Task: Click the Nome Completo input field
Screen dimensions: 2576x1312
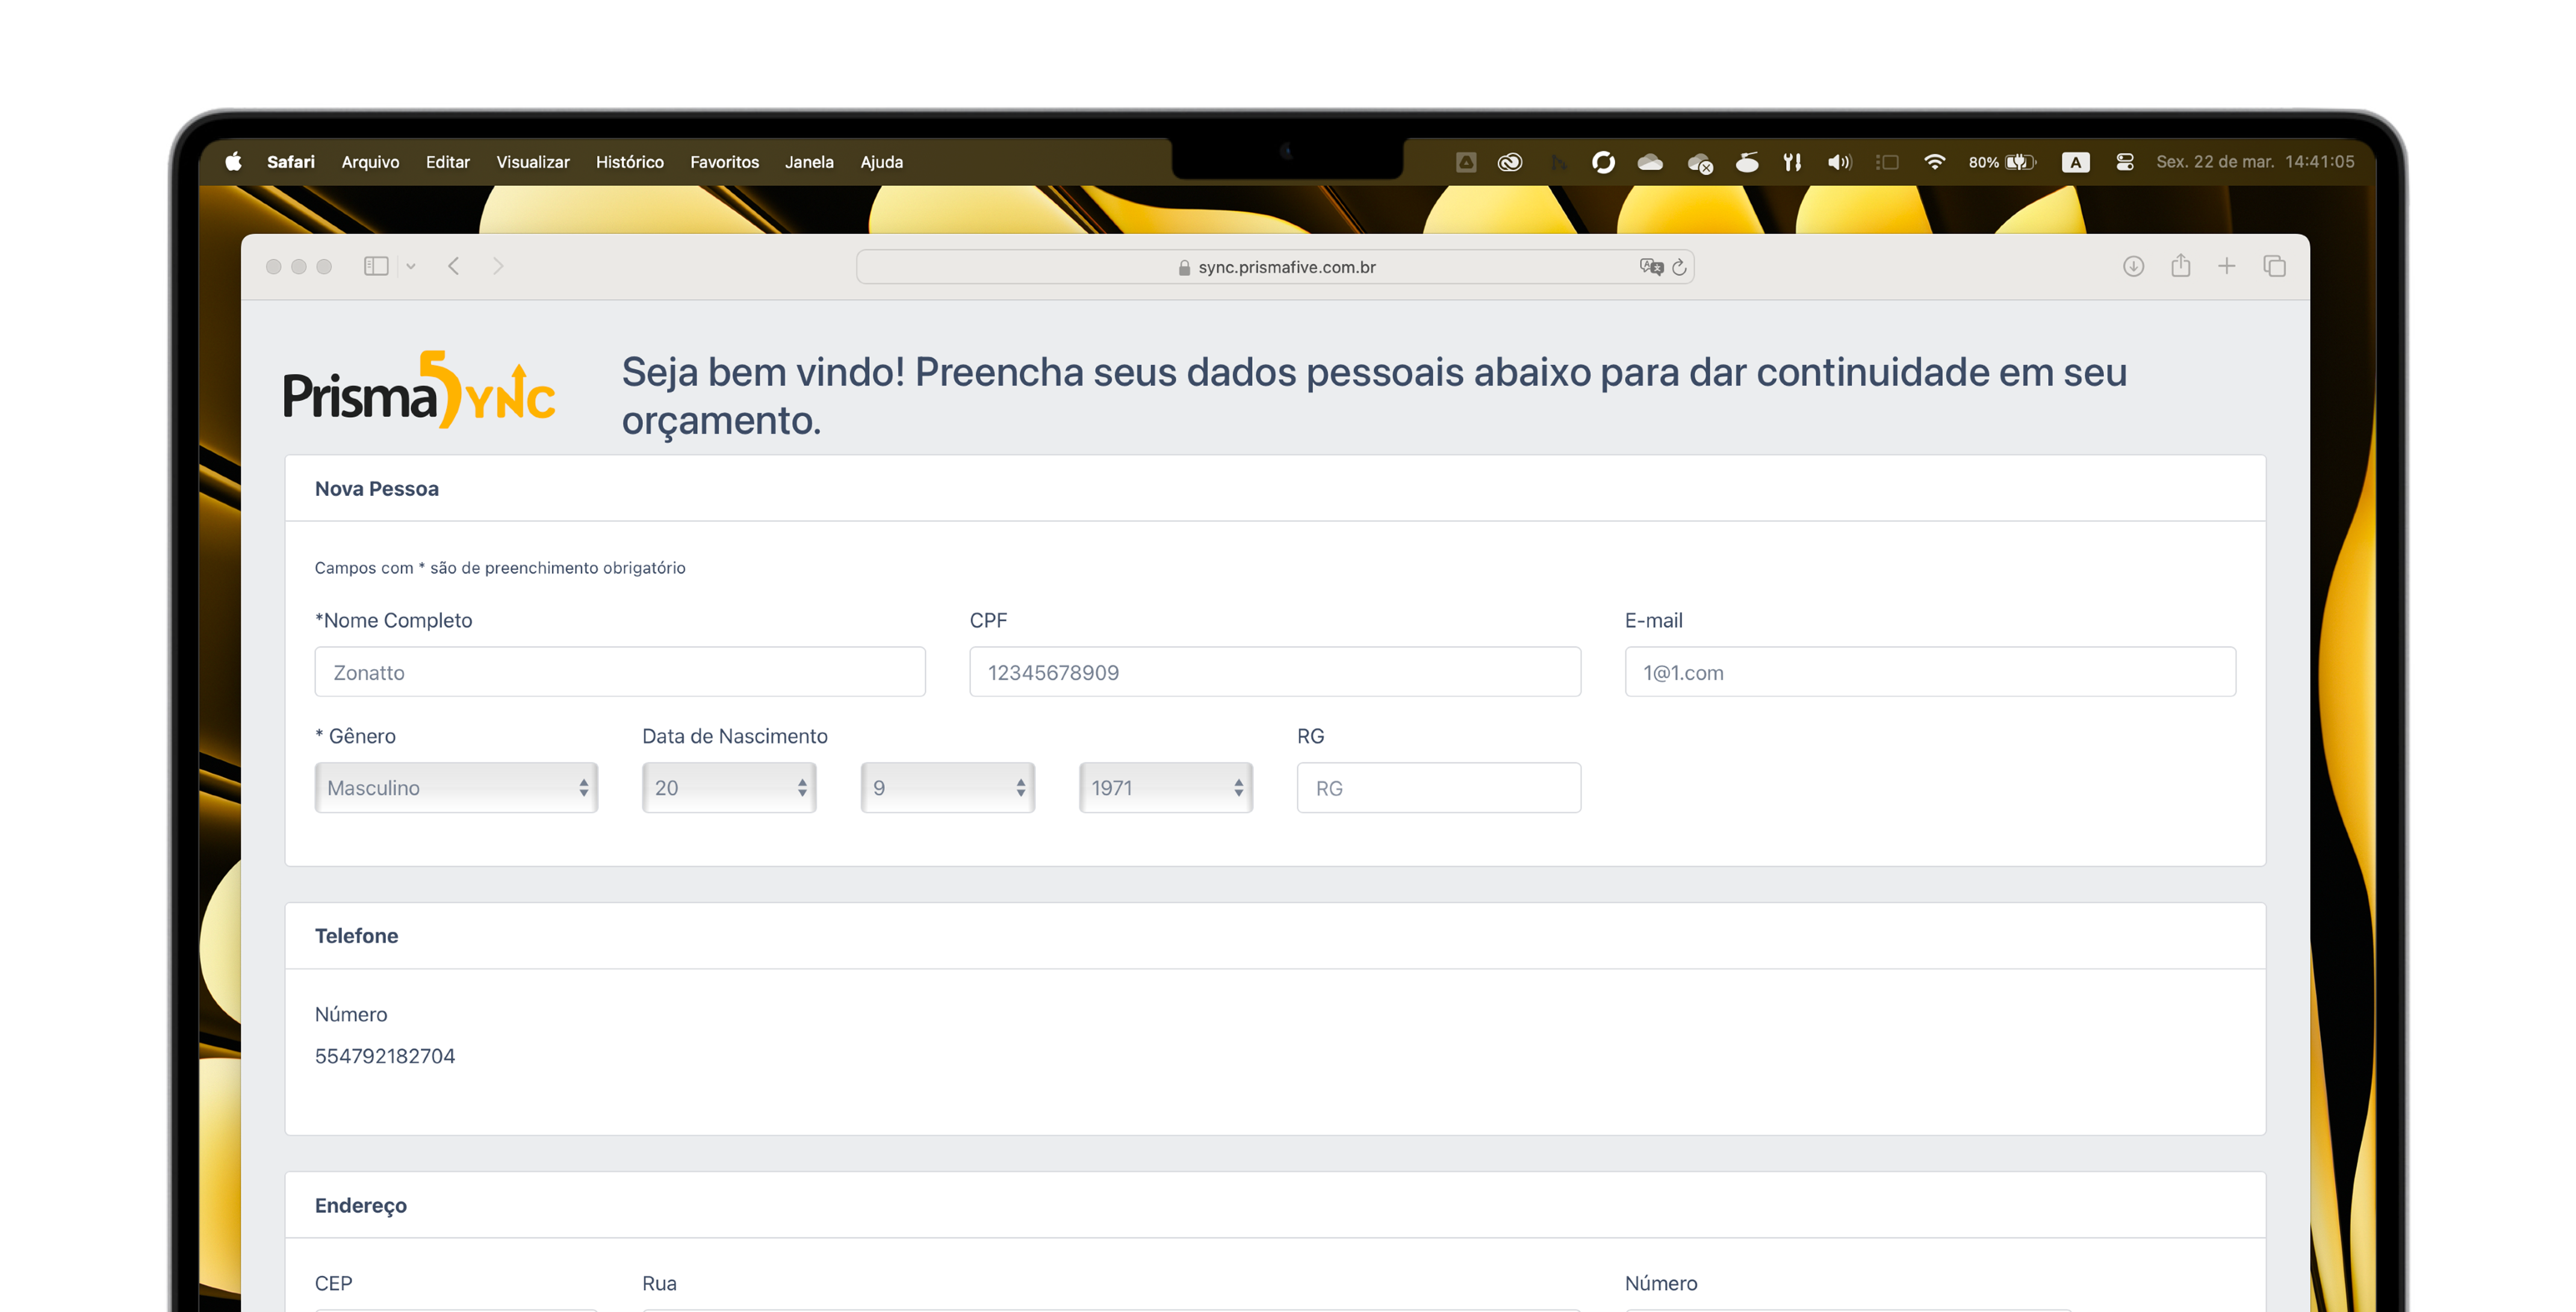Action: click(x=620, y=672)
